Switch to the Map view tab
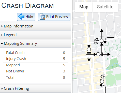Image resolution: width=121 pixels, height=93 pixels. [x=84, y=7]
